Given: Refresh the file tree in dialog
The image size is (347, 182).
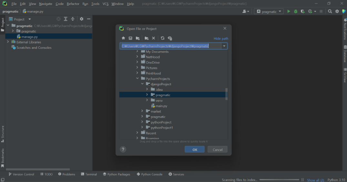Looking at the screenshot, I should tap(162, 38).
